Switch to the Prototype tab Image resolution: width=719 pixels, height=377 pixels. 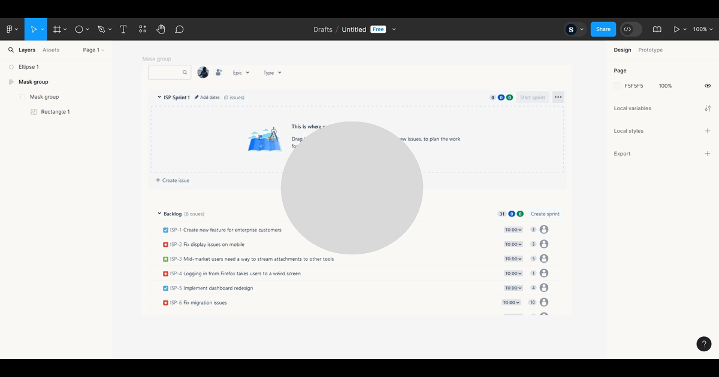point(651,50)
